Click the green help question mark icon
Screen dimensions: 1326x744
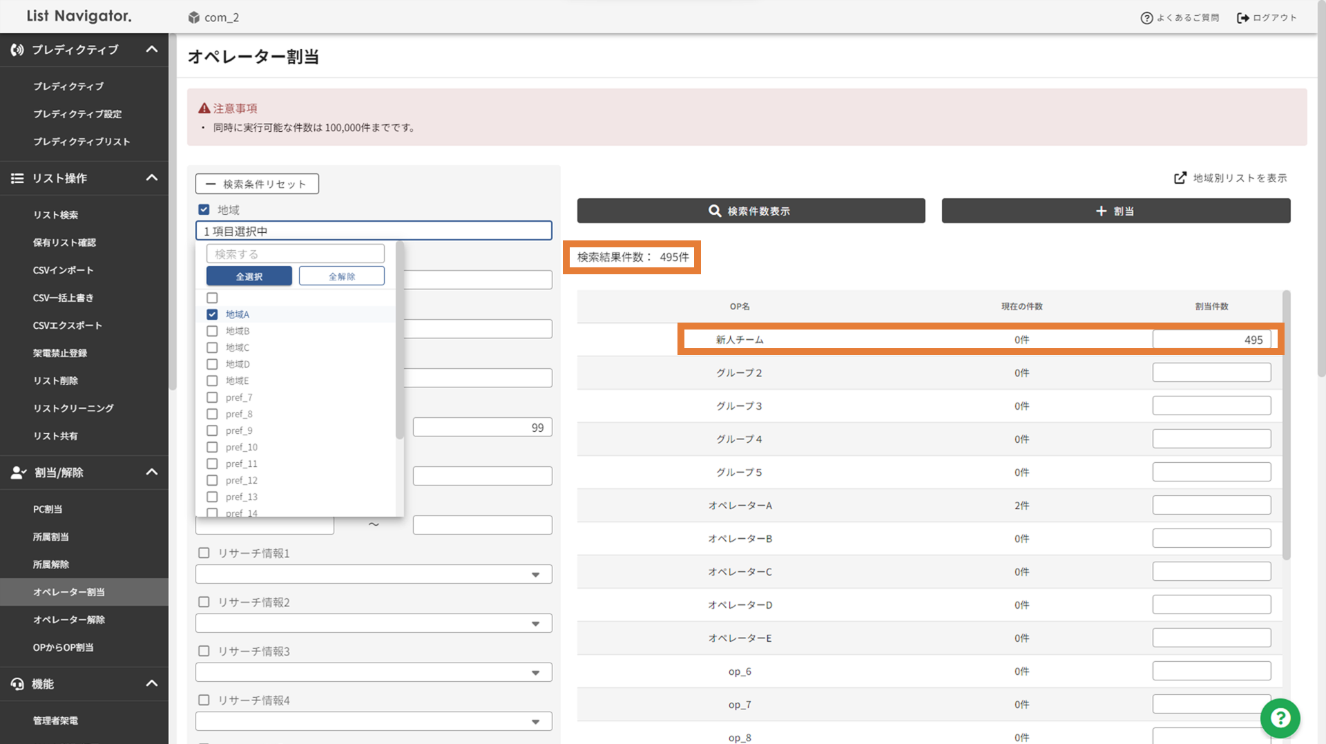1280,718
